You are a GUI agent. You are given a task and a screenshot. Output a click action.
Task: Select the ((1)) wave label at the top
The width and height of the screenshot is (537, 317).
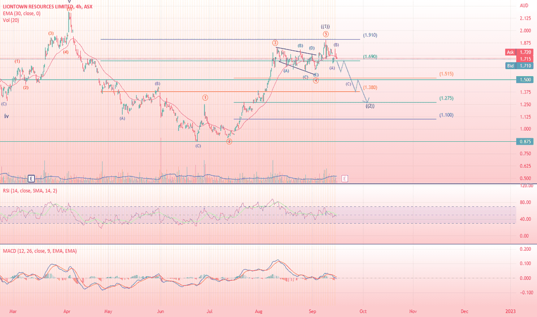pos(326,27)
